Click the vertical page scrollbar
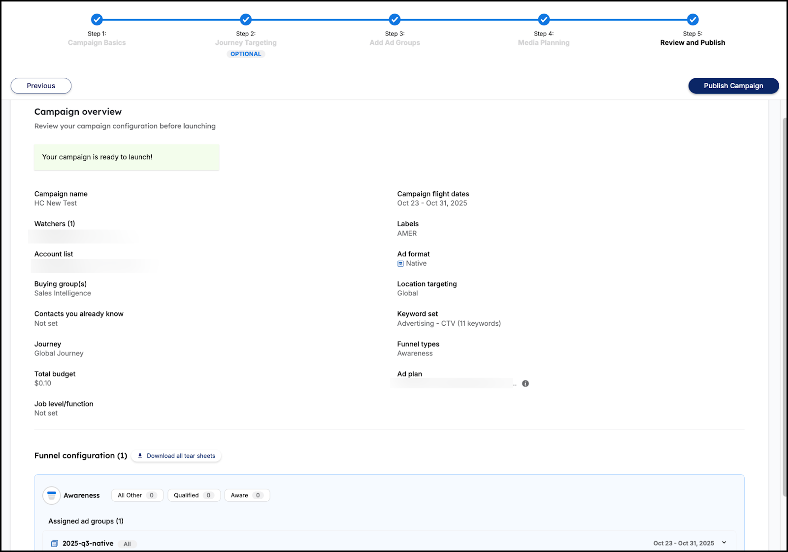 pyautogui.click(x=785, y=307)
